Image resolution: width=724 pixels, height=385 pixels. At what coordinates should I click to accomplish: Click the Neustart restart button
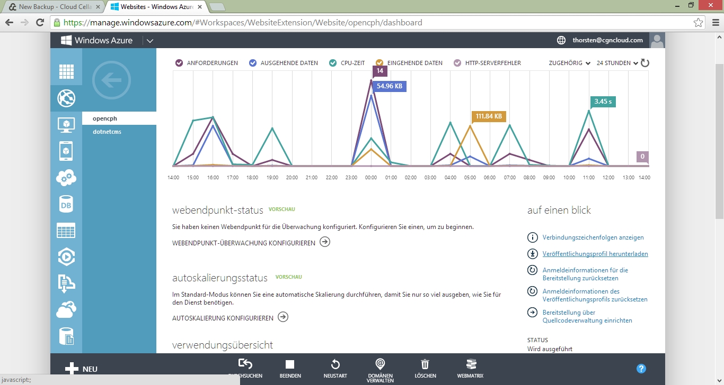[x=335, y=368]
